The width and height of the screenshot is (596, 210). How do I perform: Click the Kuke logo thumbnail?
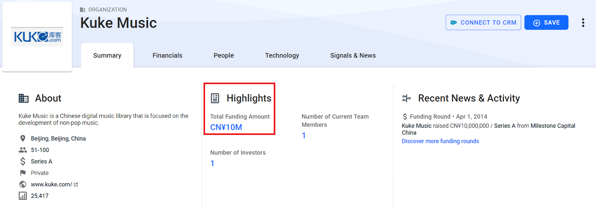point(37,37)
